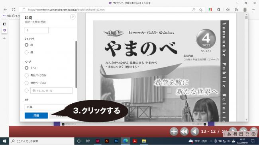
Task: Open the Windows Start menu
Action: tap(4, 141)
